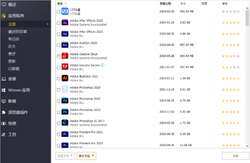Check the Premiere Pro 2021 checkbox
250x163 pixels.
(x=58, y=134)
